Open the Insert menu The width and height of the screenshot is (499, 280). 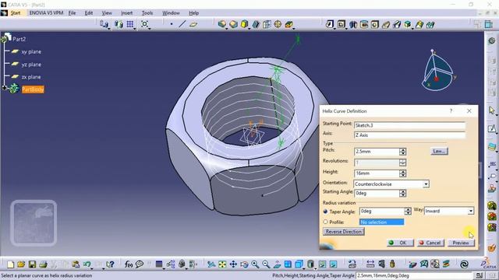(126, 13)
